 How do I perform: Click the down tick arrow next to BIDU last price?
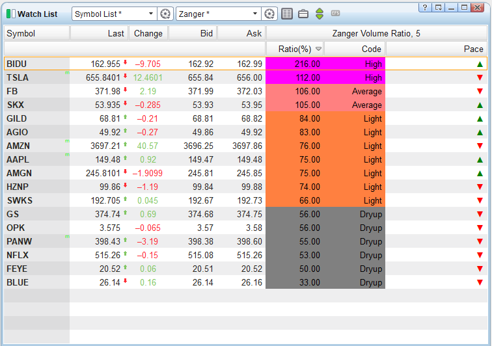click(125, 62)
